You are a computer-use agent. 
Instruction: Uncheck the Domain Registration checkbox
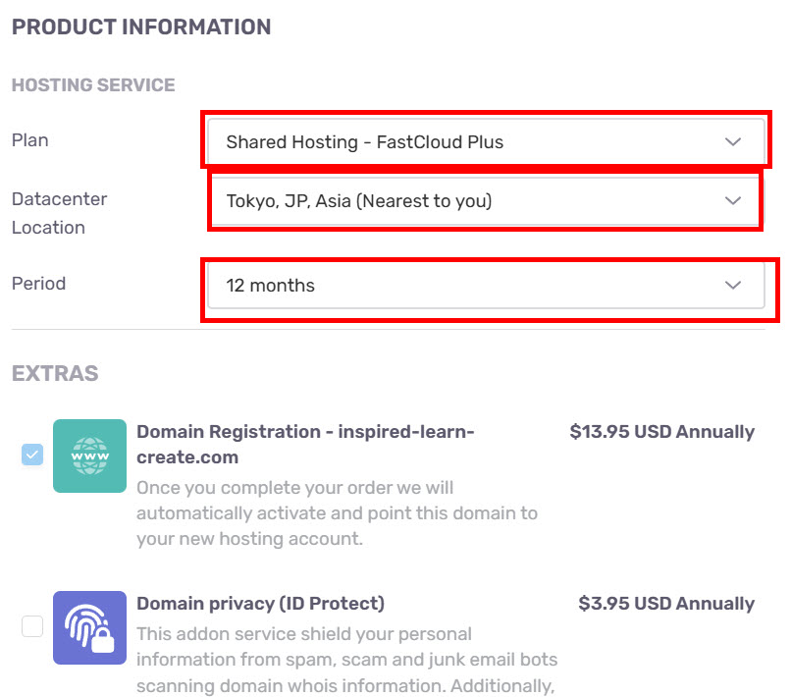click(x=32, y=455)
